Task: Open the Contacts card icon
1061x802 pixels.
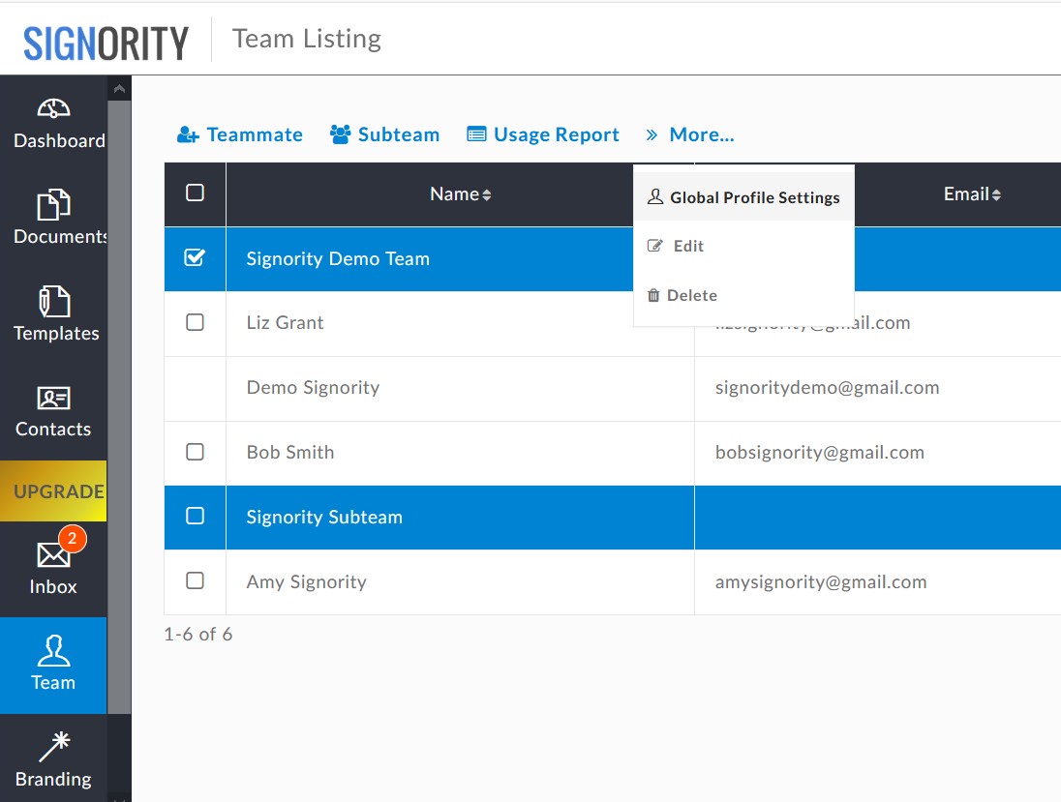Action: tap(53, 399)
